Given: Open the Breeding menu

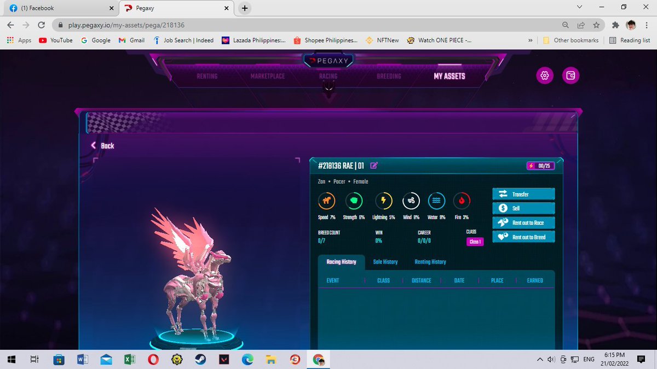Looking at the screenshot, I should 389,76.
